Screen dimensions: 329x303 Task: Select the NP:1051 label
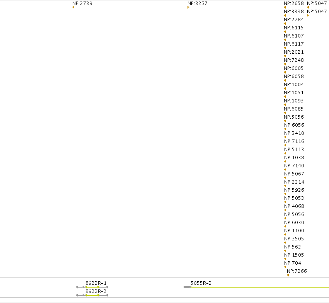point(294,93)
